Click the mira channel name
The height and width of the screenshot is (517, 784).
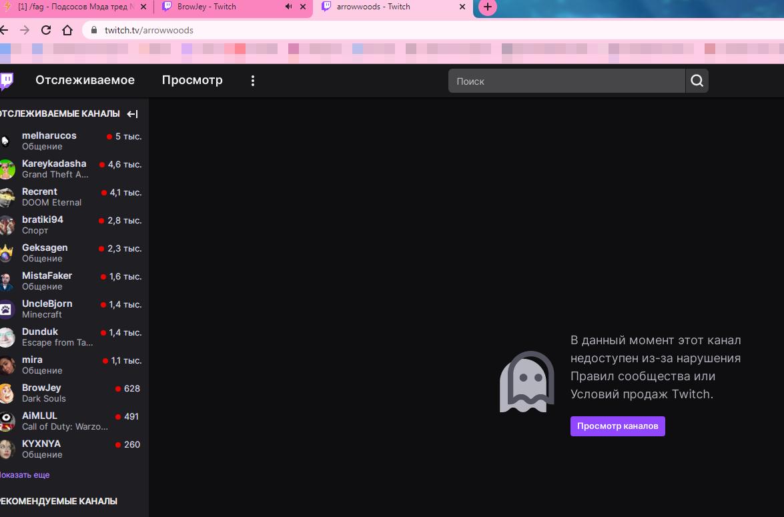(x=32, y=360)
